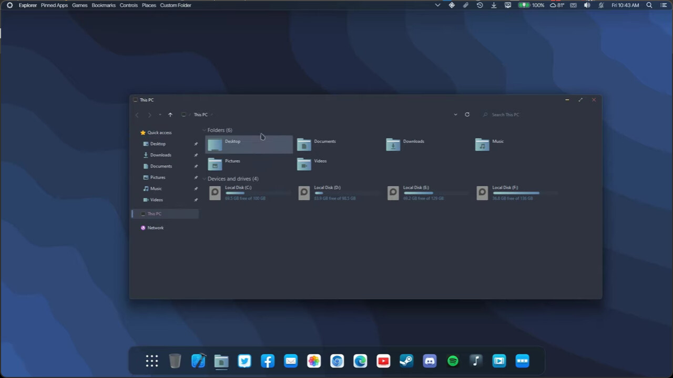The image size is (673, 378).
Task: Open the Games menu
Action: (x=80, y=5)
